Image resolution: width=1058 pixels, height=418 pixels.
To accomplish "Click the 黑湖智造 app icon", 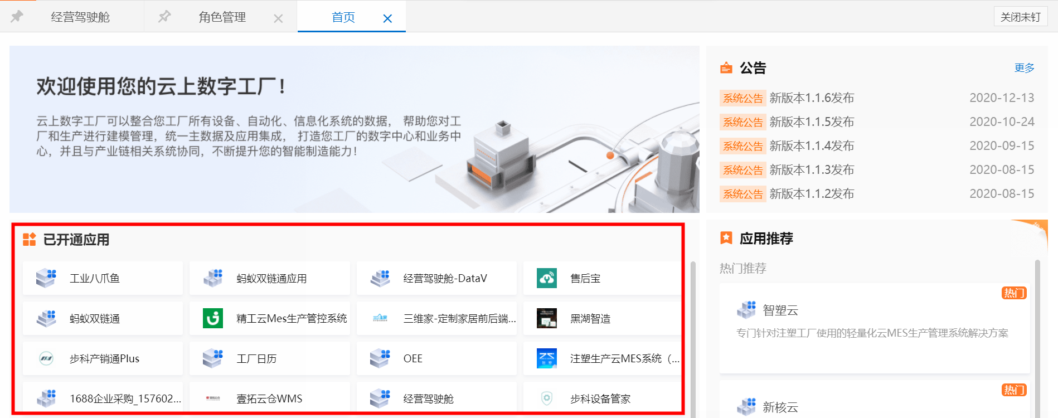I will click(547, 318).
